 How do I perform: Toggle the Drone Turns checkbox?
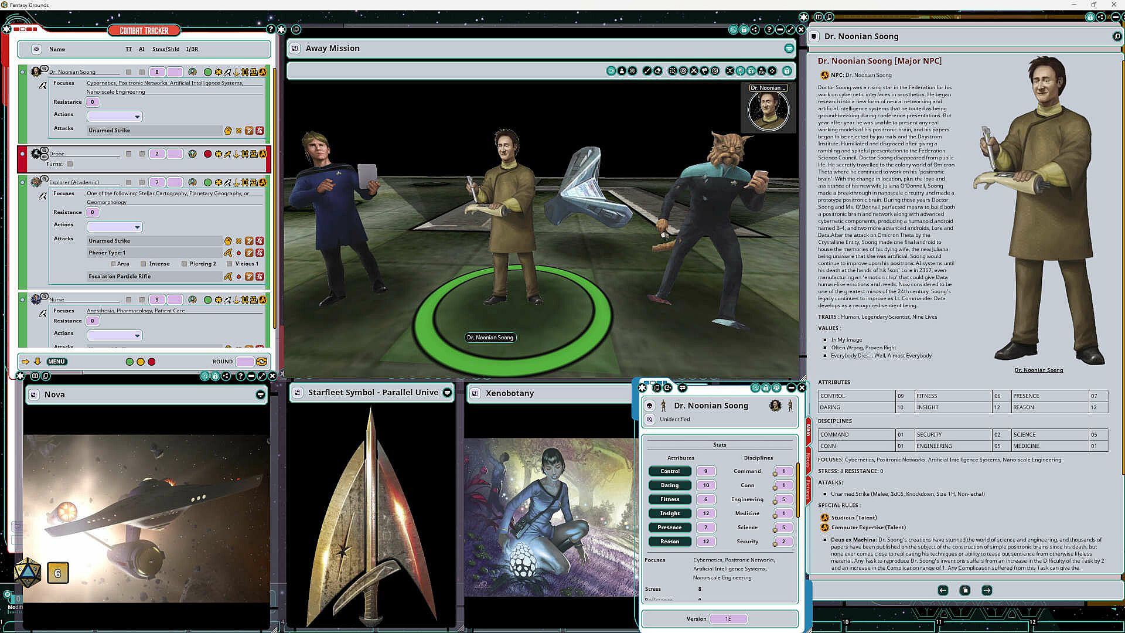[70, 164]
